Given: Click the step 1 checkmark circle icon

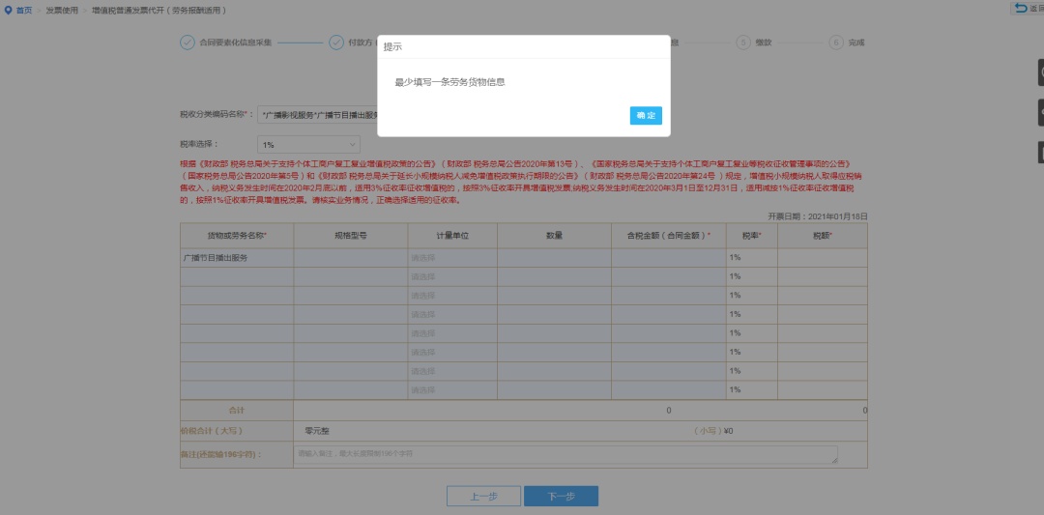Looking at the screenshot, I should 187,43.
